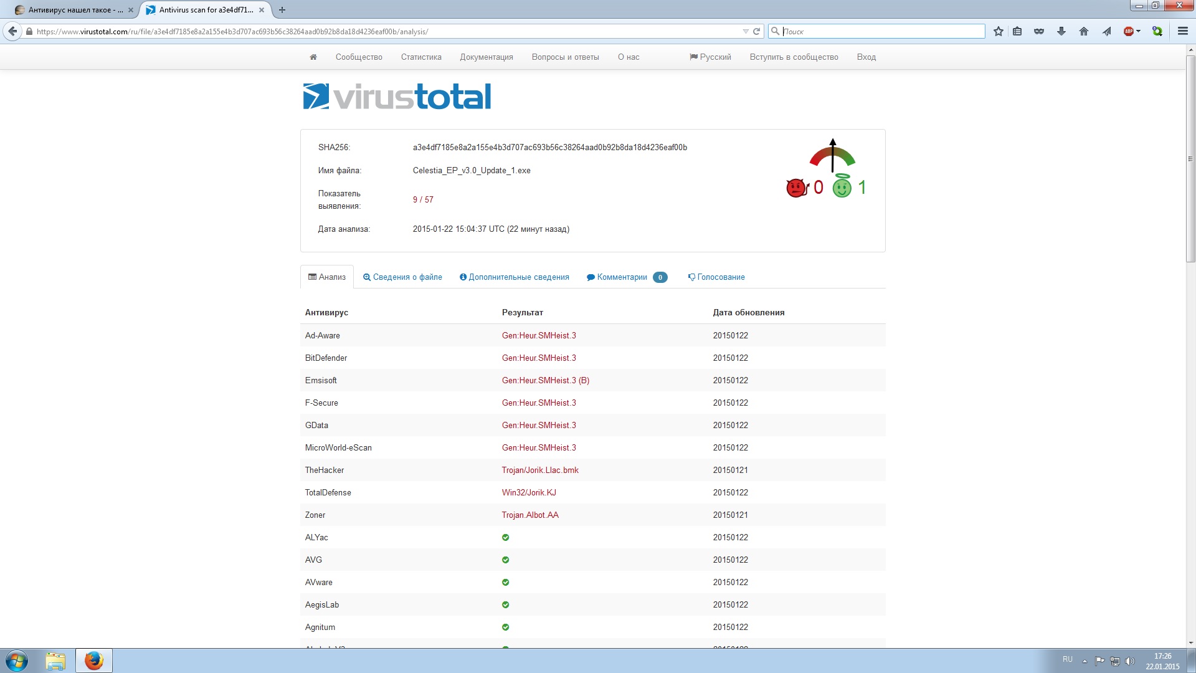
Task: Open the URL history dropdown arrow
Action: pos(746,31)
